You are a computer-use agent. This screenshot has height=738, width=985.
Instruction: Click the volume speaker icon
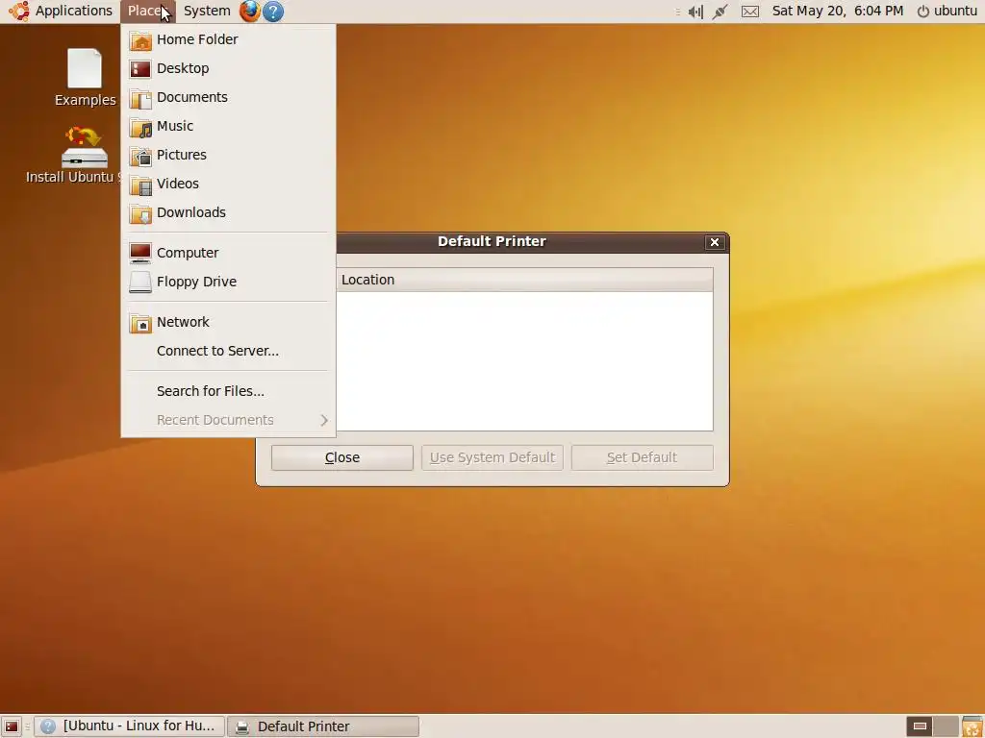695,12
